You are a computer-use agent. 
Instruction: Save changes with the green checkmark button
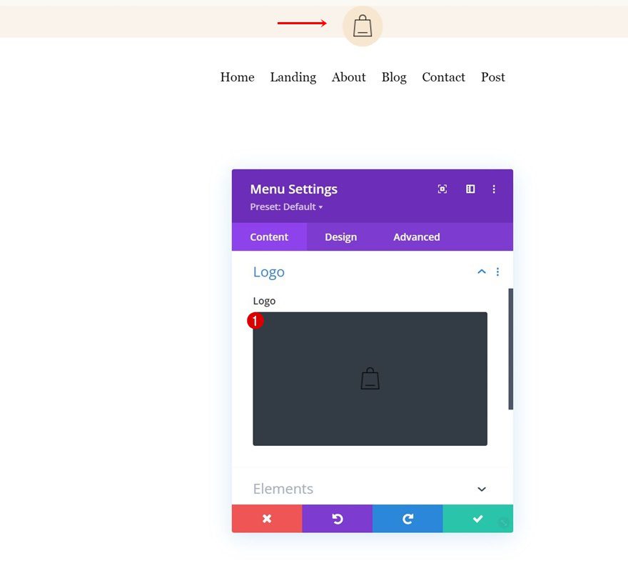pos(477,518)
